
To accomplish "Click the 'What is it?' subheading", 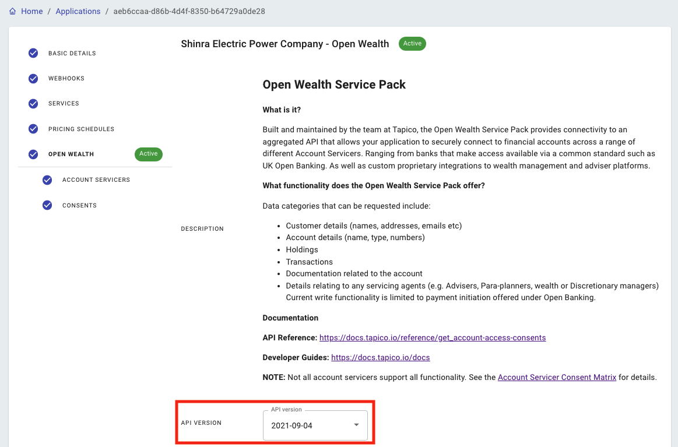I will pos(282,110).
